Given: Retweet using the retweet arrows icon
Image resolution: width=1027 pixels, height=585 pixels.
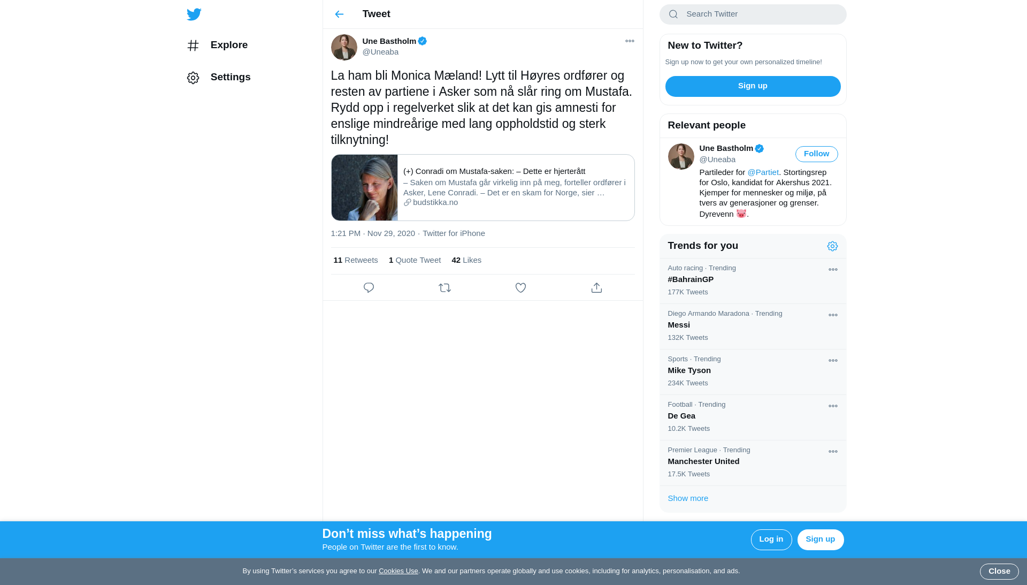Looking at the screenshot, I should coord(444,288).
